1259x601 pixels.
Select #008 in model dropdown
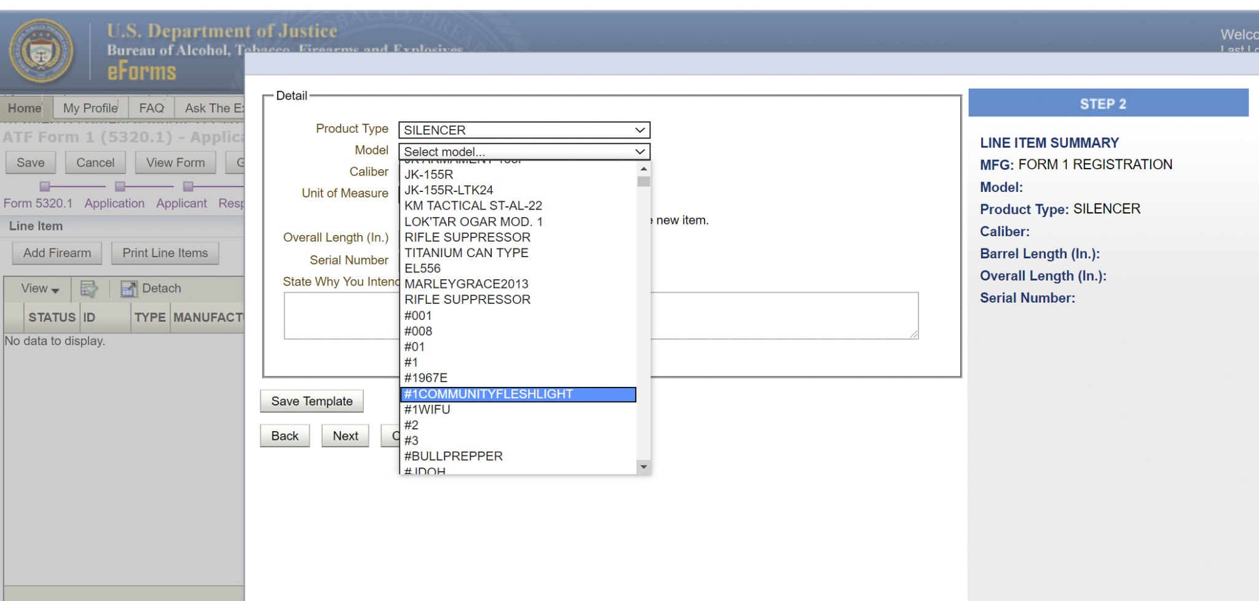click(x=518, y=331)
